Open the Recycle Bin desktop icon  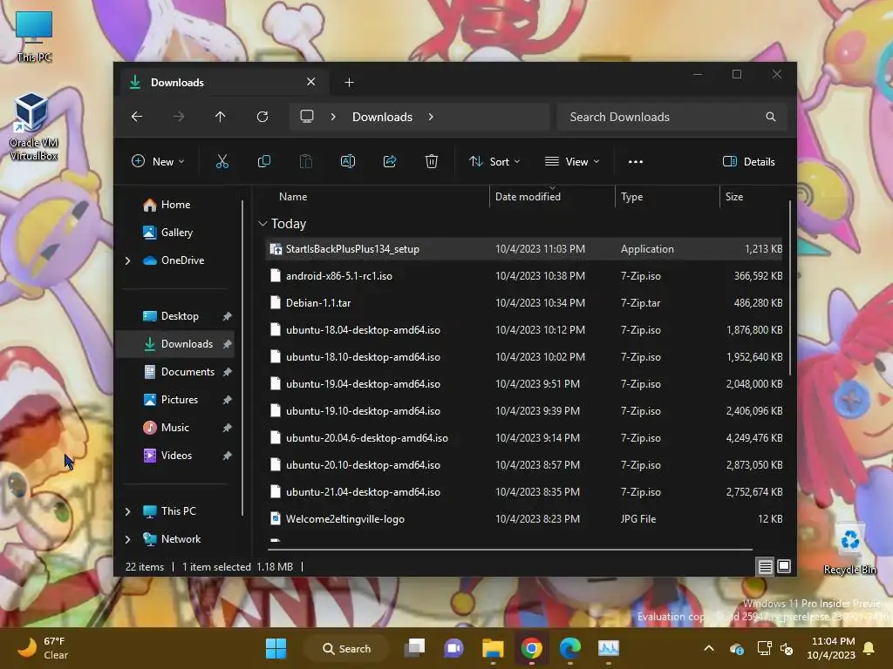[849, 549]
